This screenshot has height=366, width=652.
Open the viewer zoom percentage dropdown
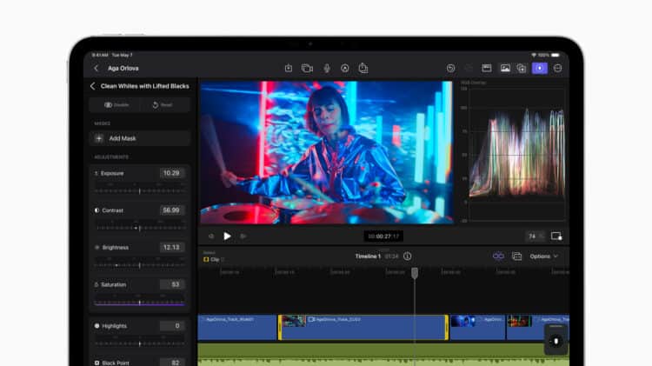coord(534,236)
